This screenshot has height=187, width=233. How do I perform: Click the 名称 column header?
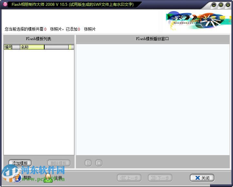point(32,47)
